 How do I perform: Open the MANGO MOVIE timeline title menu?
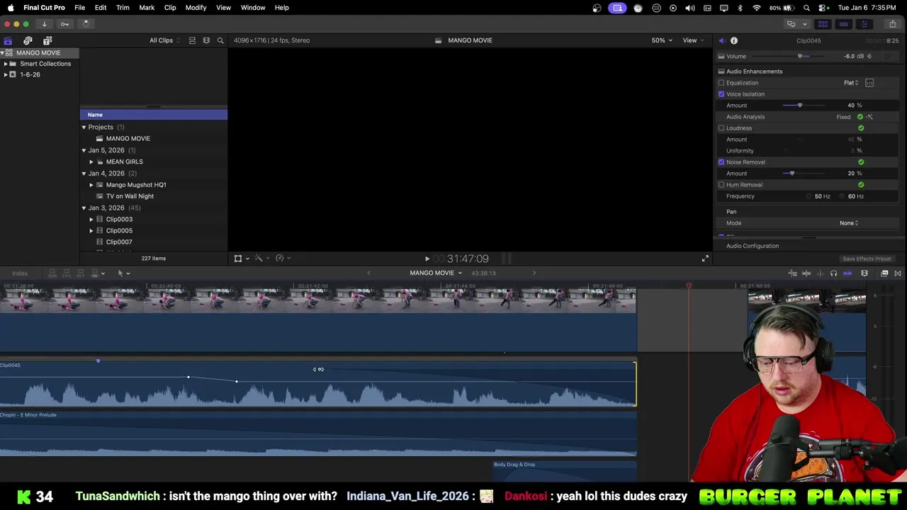click(436, 273)
